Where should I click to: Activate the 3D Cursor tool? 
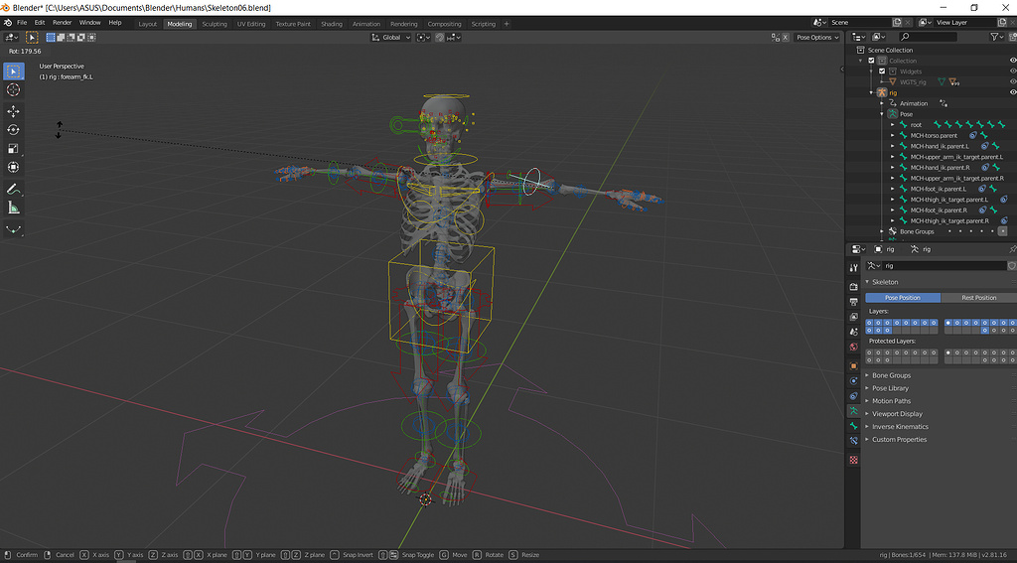[x=14, y=90]
